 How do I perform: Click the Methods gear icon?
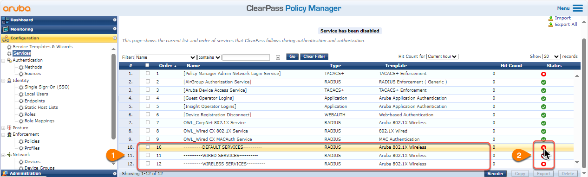[x=21, y=67]
